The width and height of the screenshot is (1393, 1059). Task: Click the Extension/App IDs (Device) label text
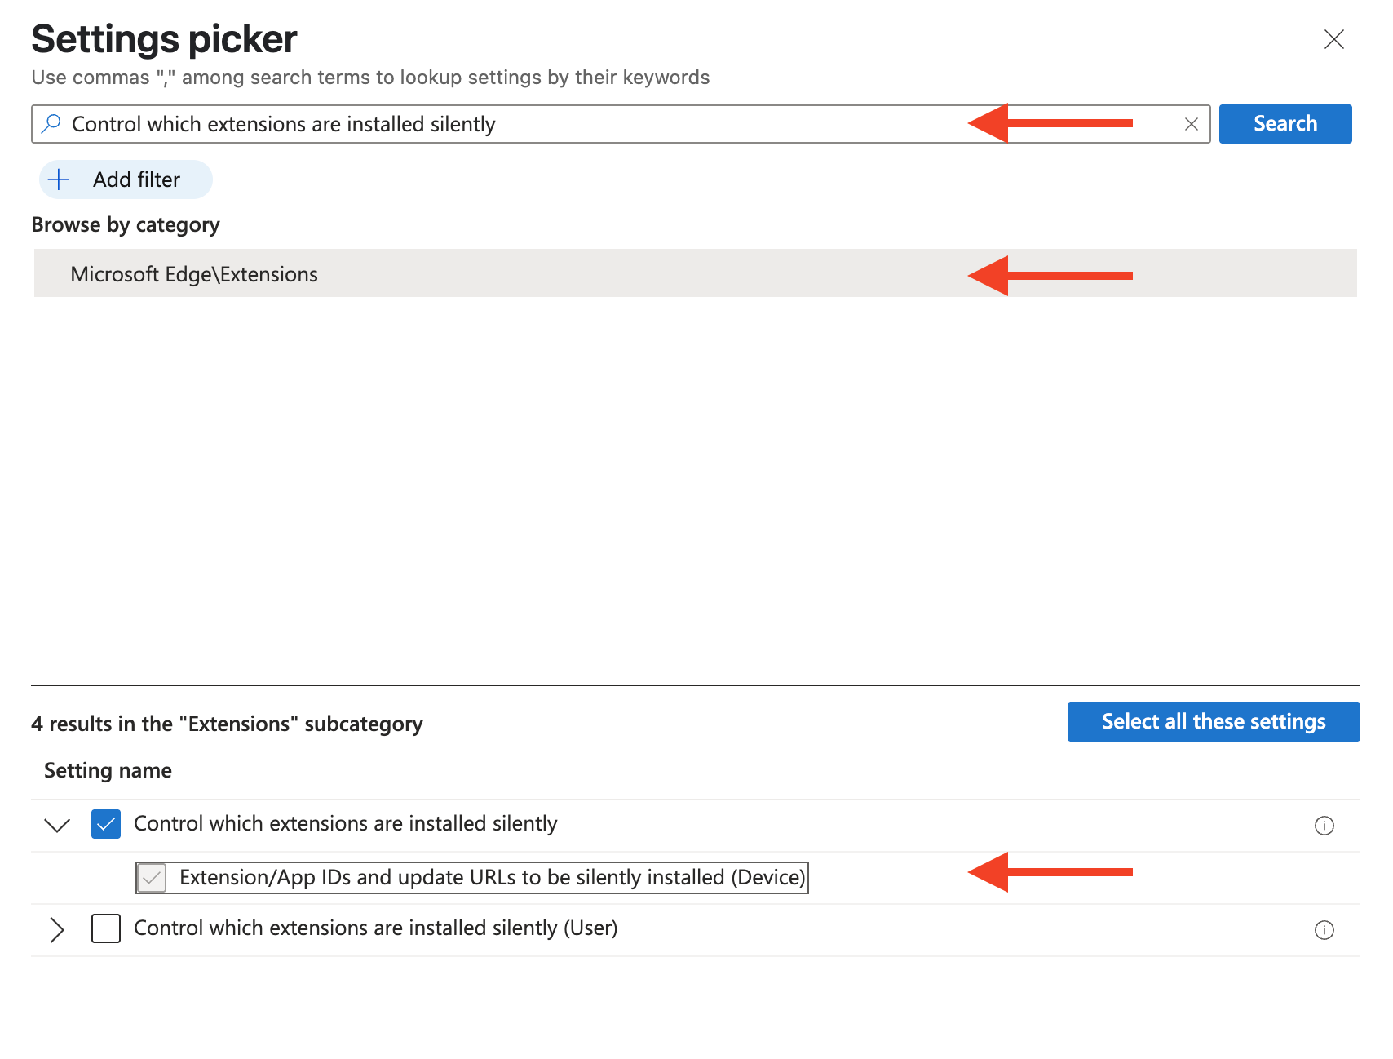coord(492,878)
